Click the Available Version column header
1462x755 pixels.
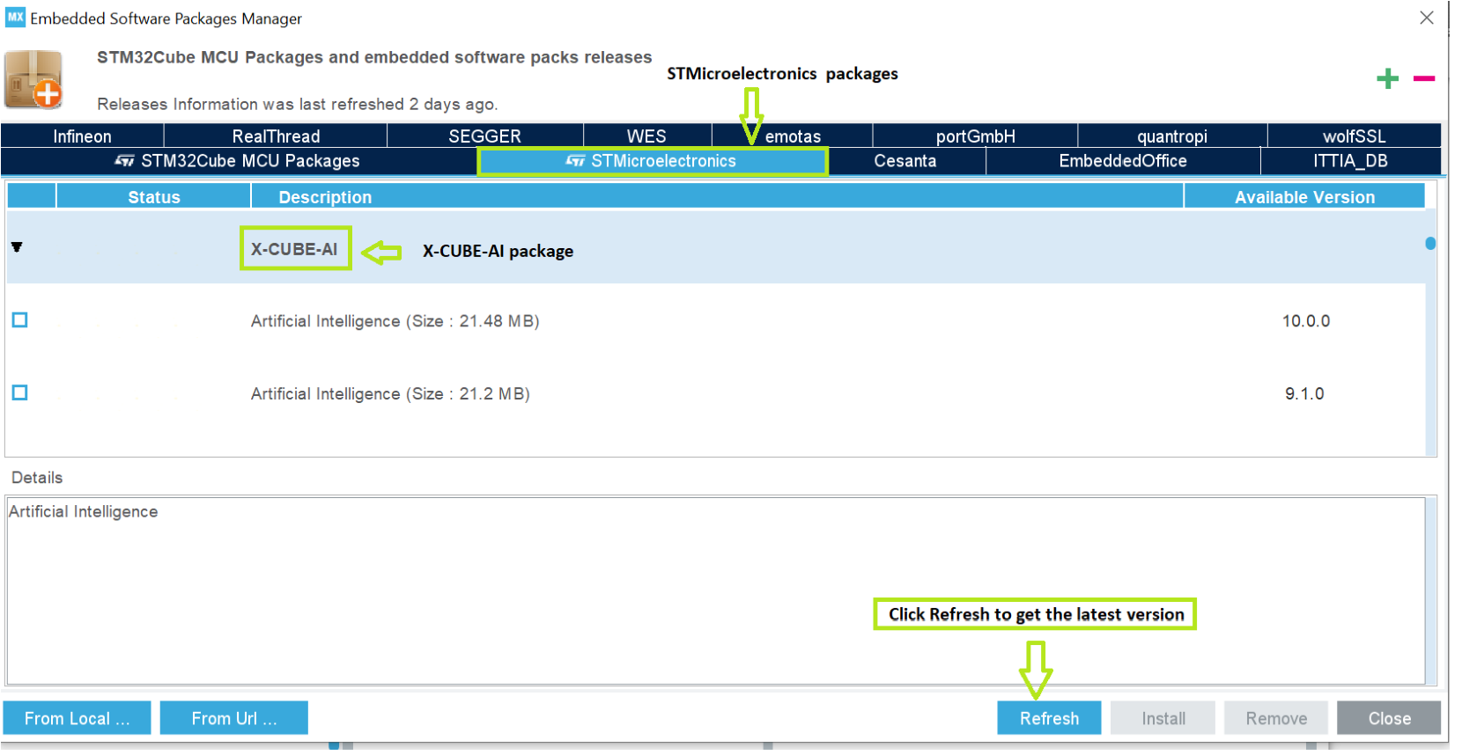[1304, 197]
